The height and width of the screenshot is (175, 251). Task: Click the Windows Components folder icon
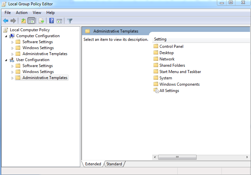(156, 84)
